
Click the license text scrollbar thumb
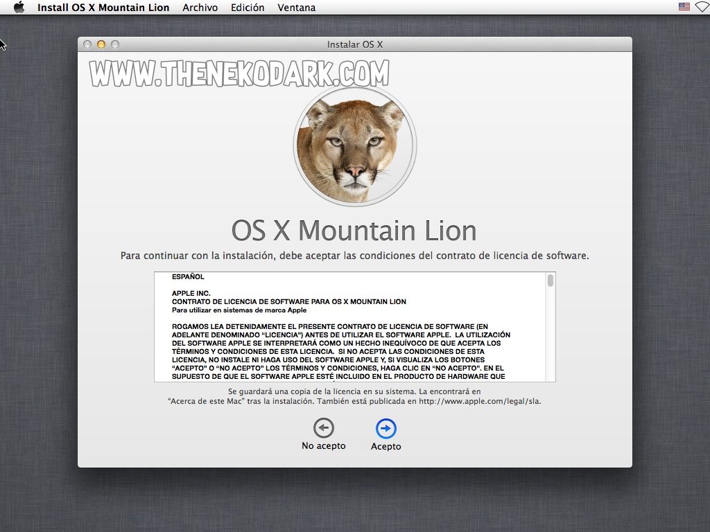[x=550, y=281]
